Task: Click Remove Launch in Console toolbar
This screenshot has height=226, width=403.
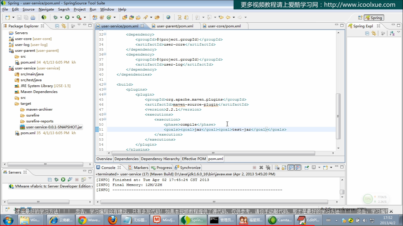Action: 261,167
